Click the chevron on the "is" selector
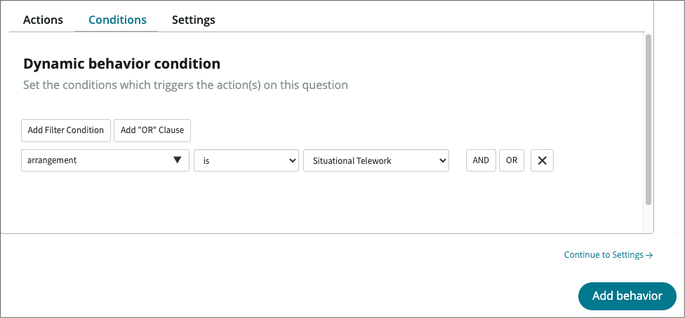 click(293, 160)
